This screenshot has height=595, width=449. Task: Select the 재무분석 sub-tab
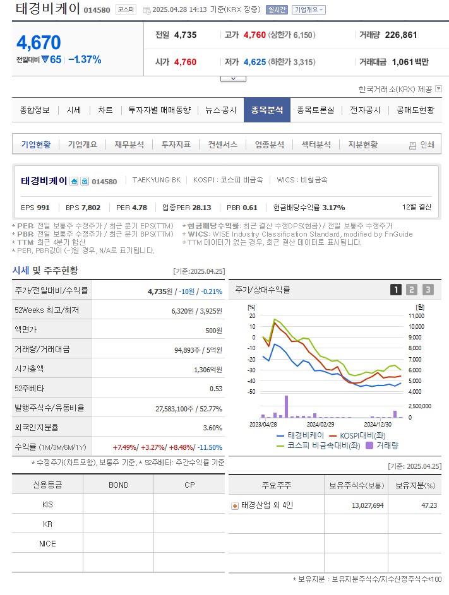coord(129,144)
